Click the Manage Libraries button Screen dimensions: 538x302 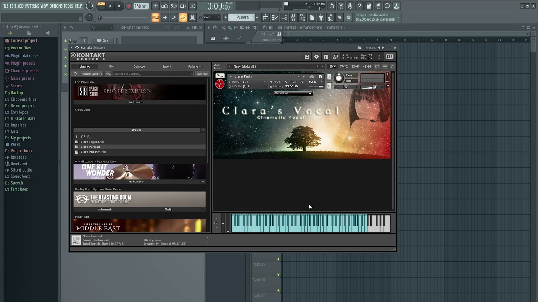click(x=91, y=74)
